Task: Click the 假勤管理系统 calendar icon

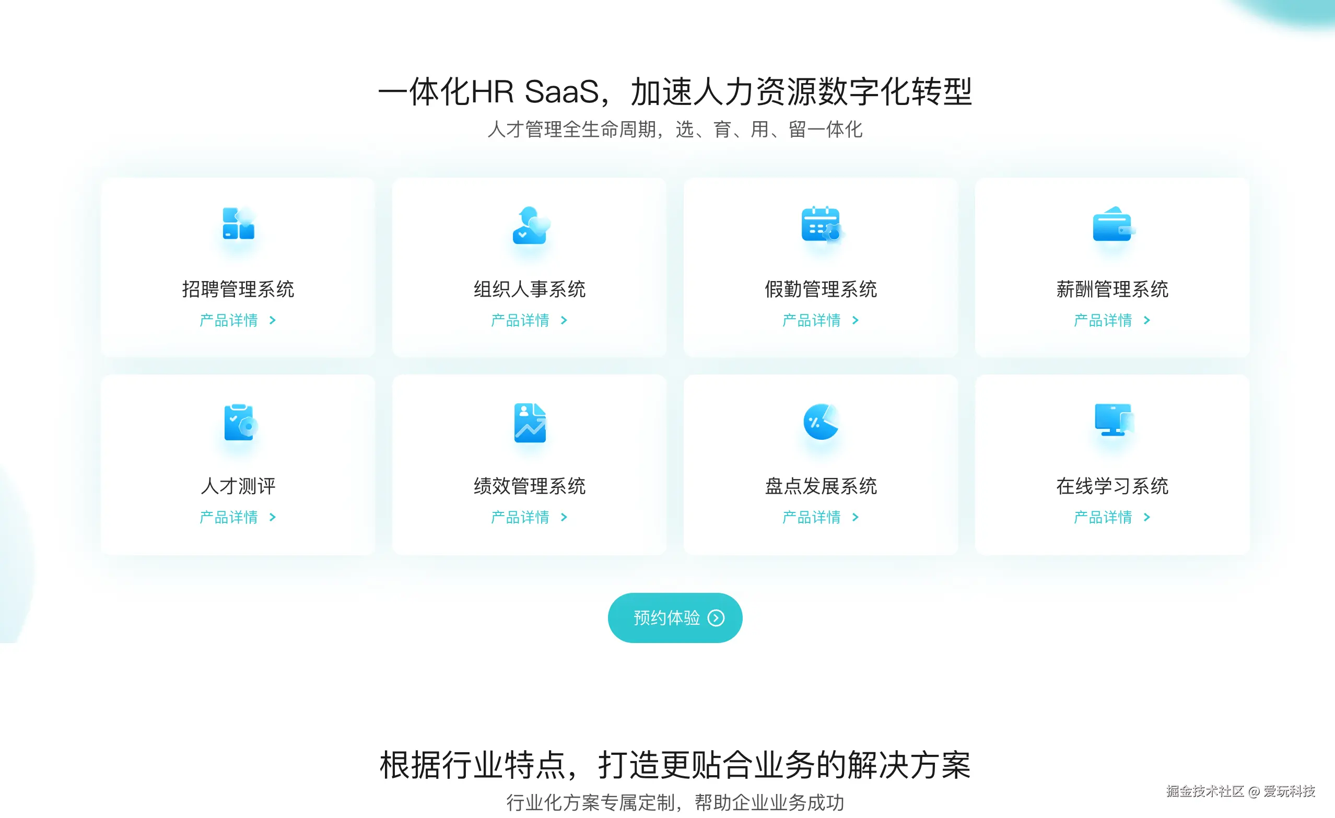Action: (821, 224)
